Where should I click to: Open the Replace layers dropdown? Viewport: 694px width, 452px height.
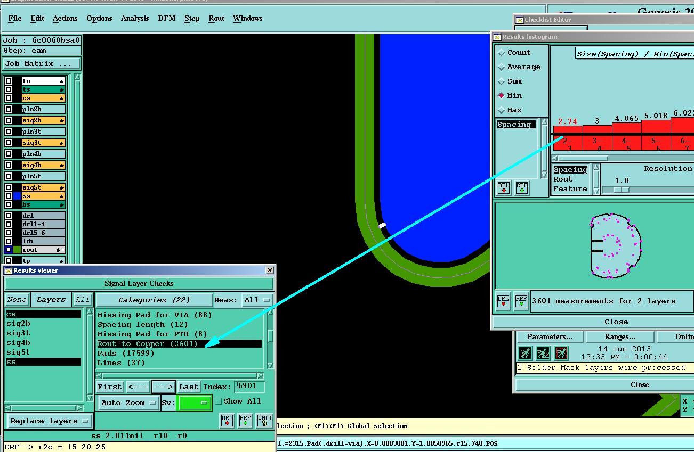49,421
